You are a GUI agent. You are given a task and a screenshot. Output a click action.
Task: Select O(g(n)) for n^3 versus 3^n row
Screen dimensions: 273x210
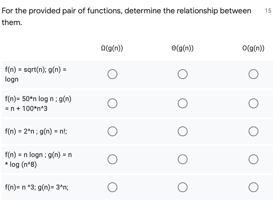tap(253, 187)
